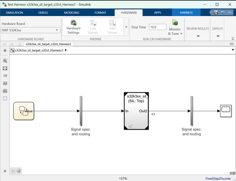The height and width of the screenshot is (181, 236).
Task: Expand the breadcrumb triangle after harness name
Action: [x=66, y=50]
